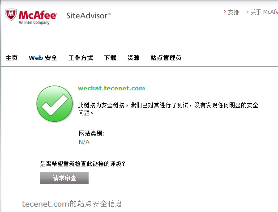Image resolution: width=278 pixels, height=212 pixels.
Task: Go to the 下载 navigation item
Action: click(110, 58)
